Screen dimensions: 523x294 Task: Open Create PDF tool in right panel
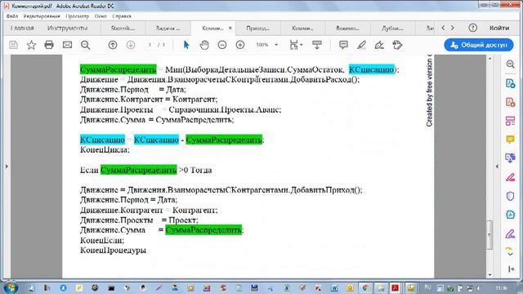pyautogui.click(x=510, y=101)
